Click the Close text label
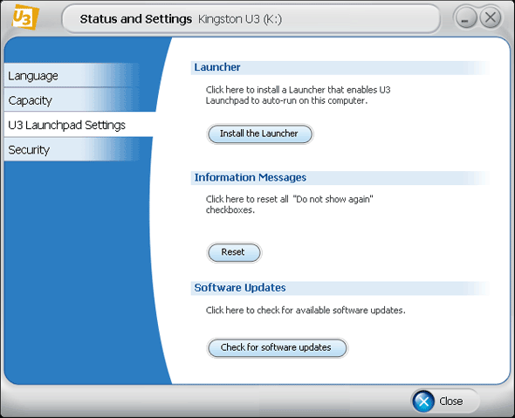The height and width of the screenshot is (418, 515). (x=451, y=401)
